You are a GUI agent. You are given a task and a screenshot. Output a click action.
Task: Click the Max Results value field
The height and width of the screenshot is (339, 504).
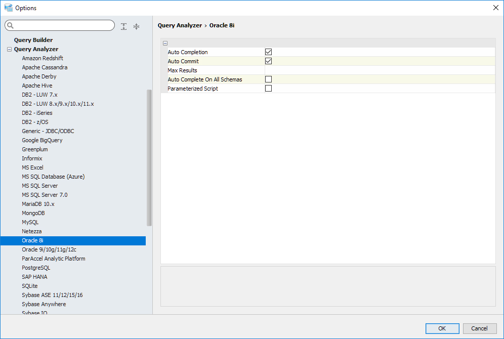coord(380,70)
